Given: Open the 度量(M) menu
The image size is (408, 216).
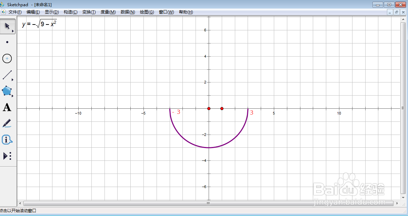Looking at the screenshot, I should [x=108, y=12].
